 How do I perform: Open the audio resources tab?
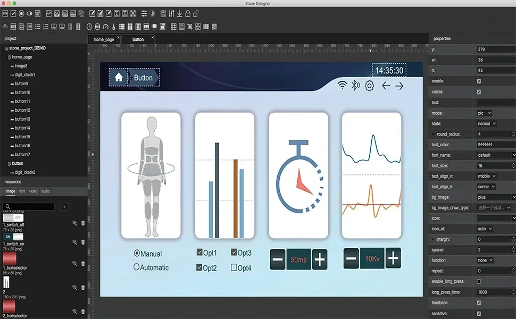(x=46, y=191)
